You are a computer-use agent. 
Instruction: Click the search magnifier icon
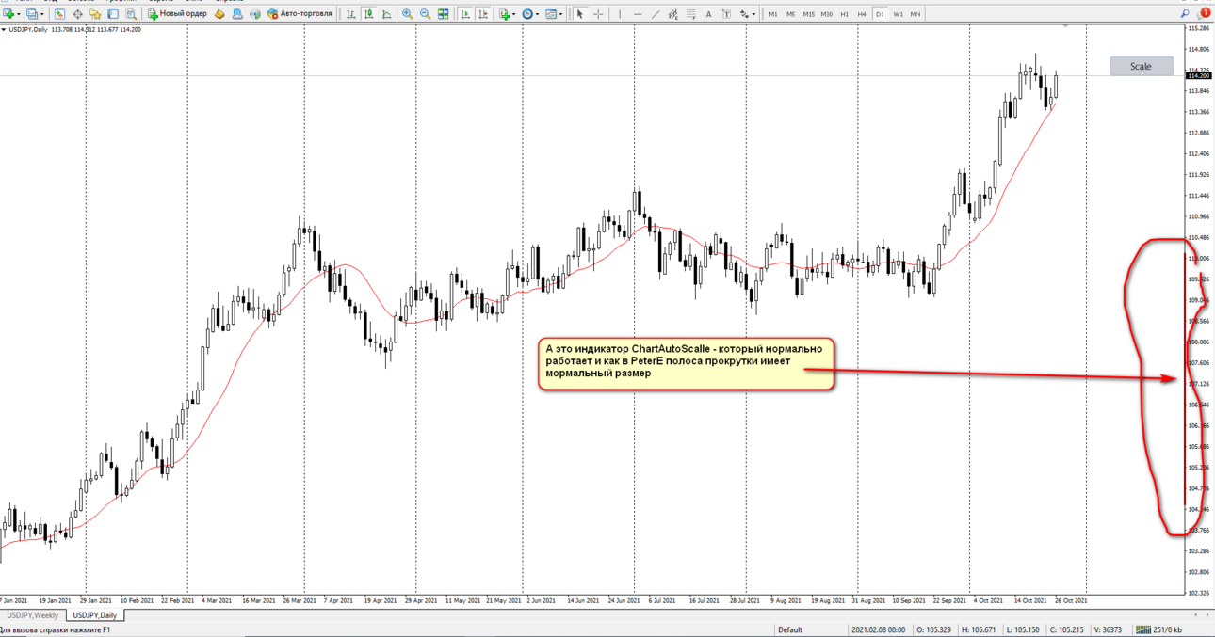[1184, 13]
